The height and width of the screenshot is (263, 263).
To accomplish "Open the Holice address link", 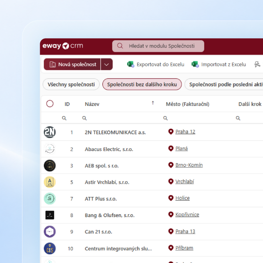I will pos(182,198).
